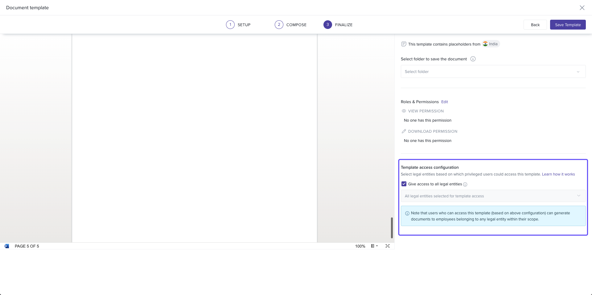Edit Roles & Permissions
Screen dimensions: 592x295
pos(444,102)
